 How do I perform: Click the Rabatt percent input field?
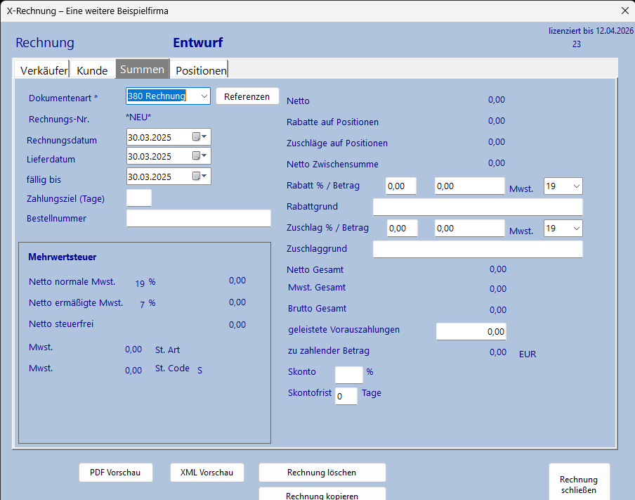point(400,186)
